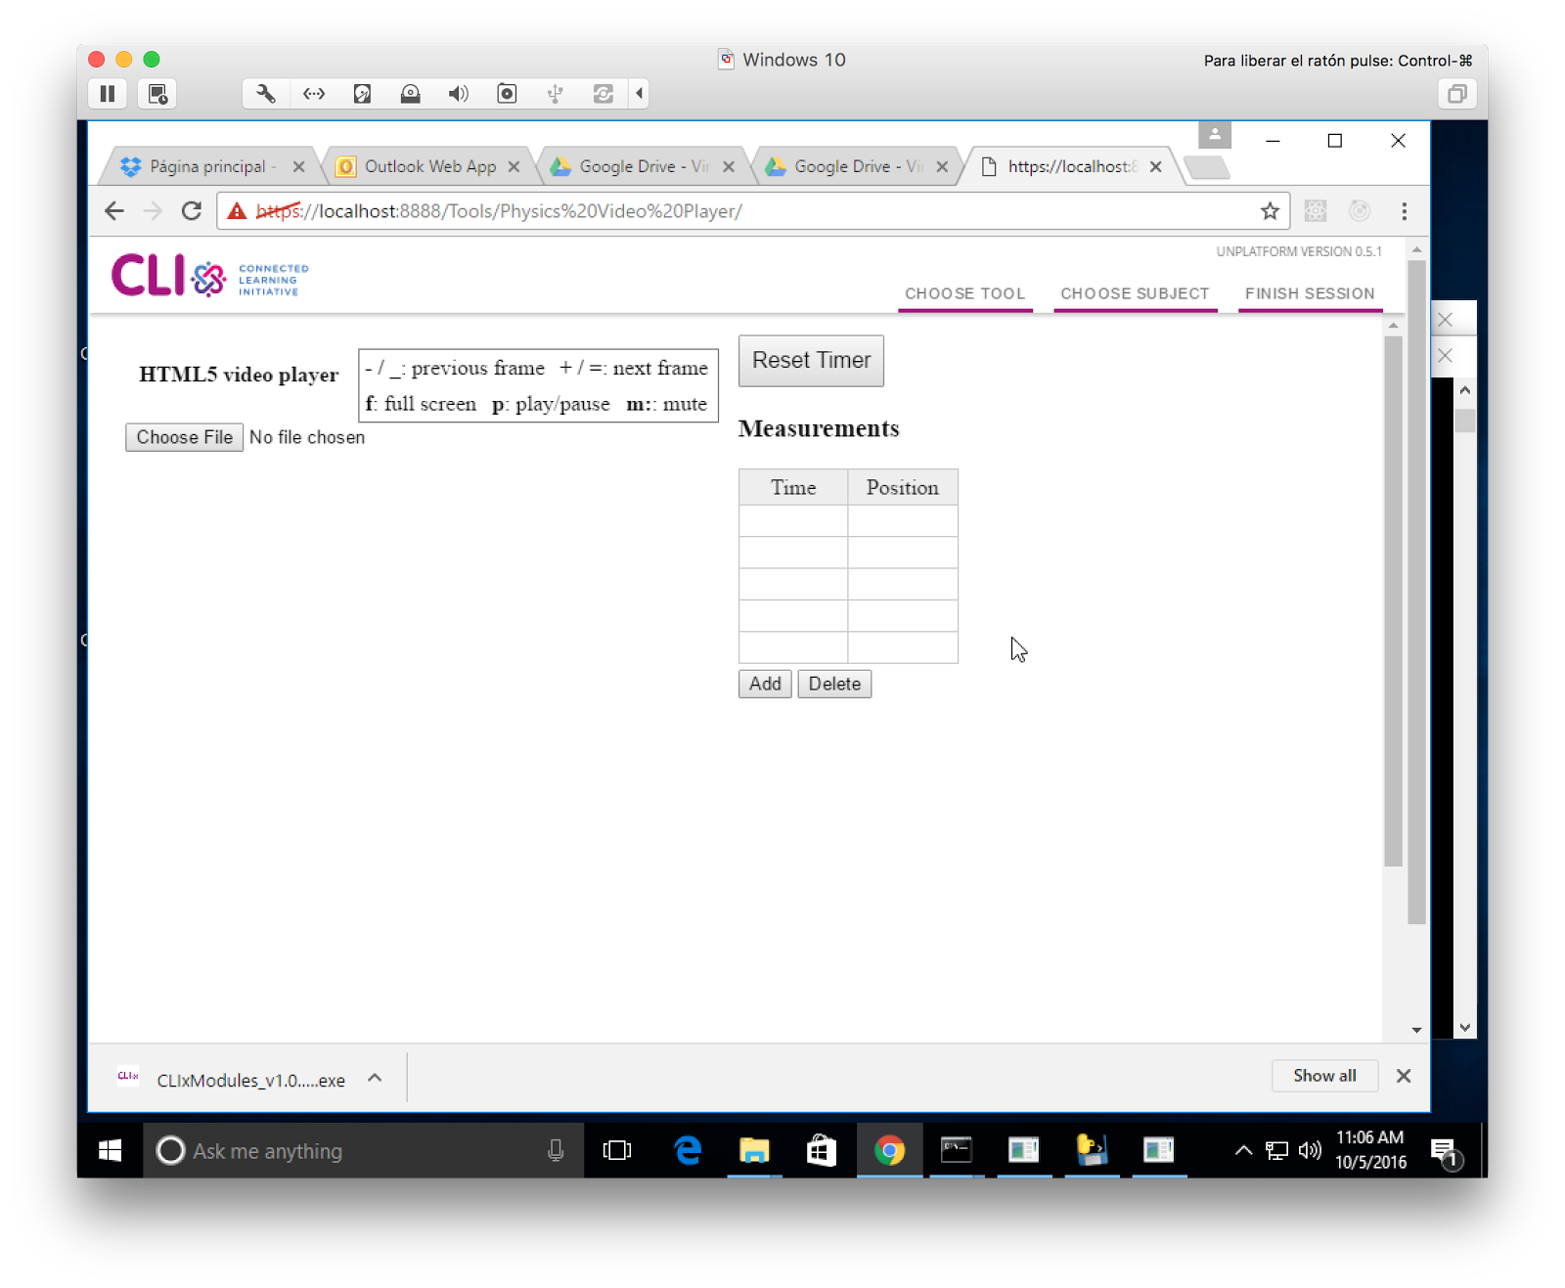Click the Position column header
The width and height of the screenshot is (1565, 1288).
902,487
